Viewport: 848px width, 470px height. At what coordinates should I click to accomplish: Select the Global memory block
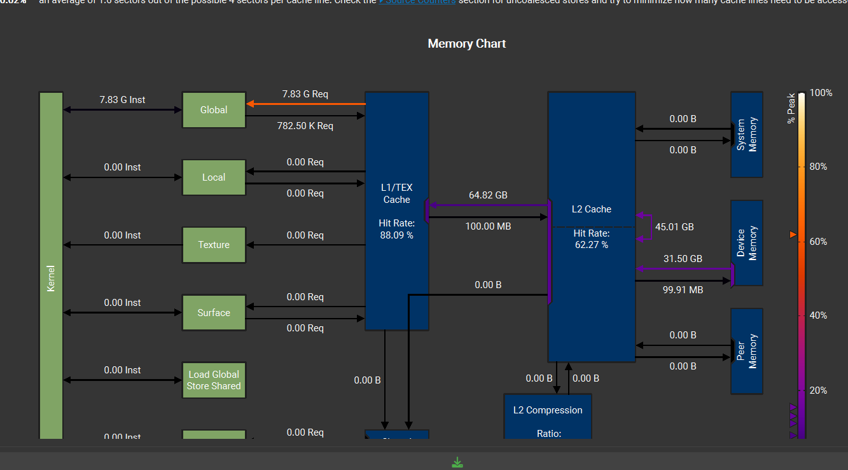click(214, 109)
